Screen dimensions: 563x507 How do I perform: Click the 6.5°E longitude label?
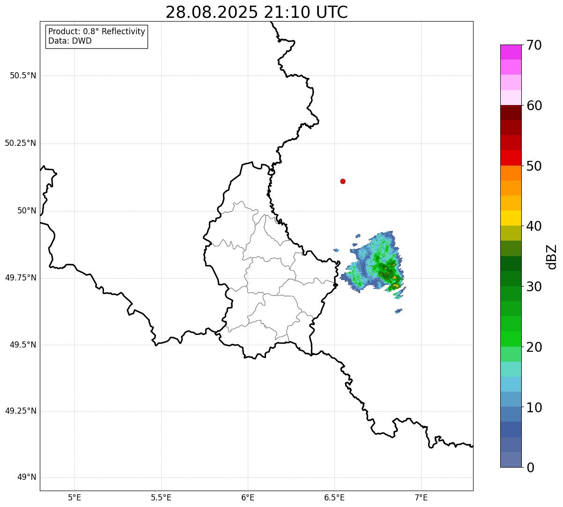(x=334, y=497)
